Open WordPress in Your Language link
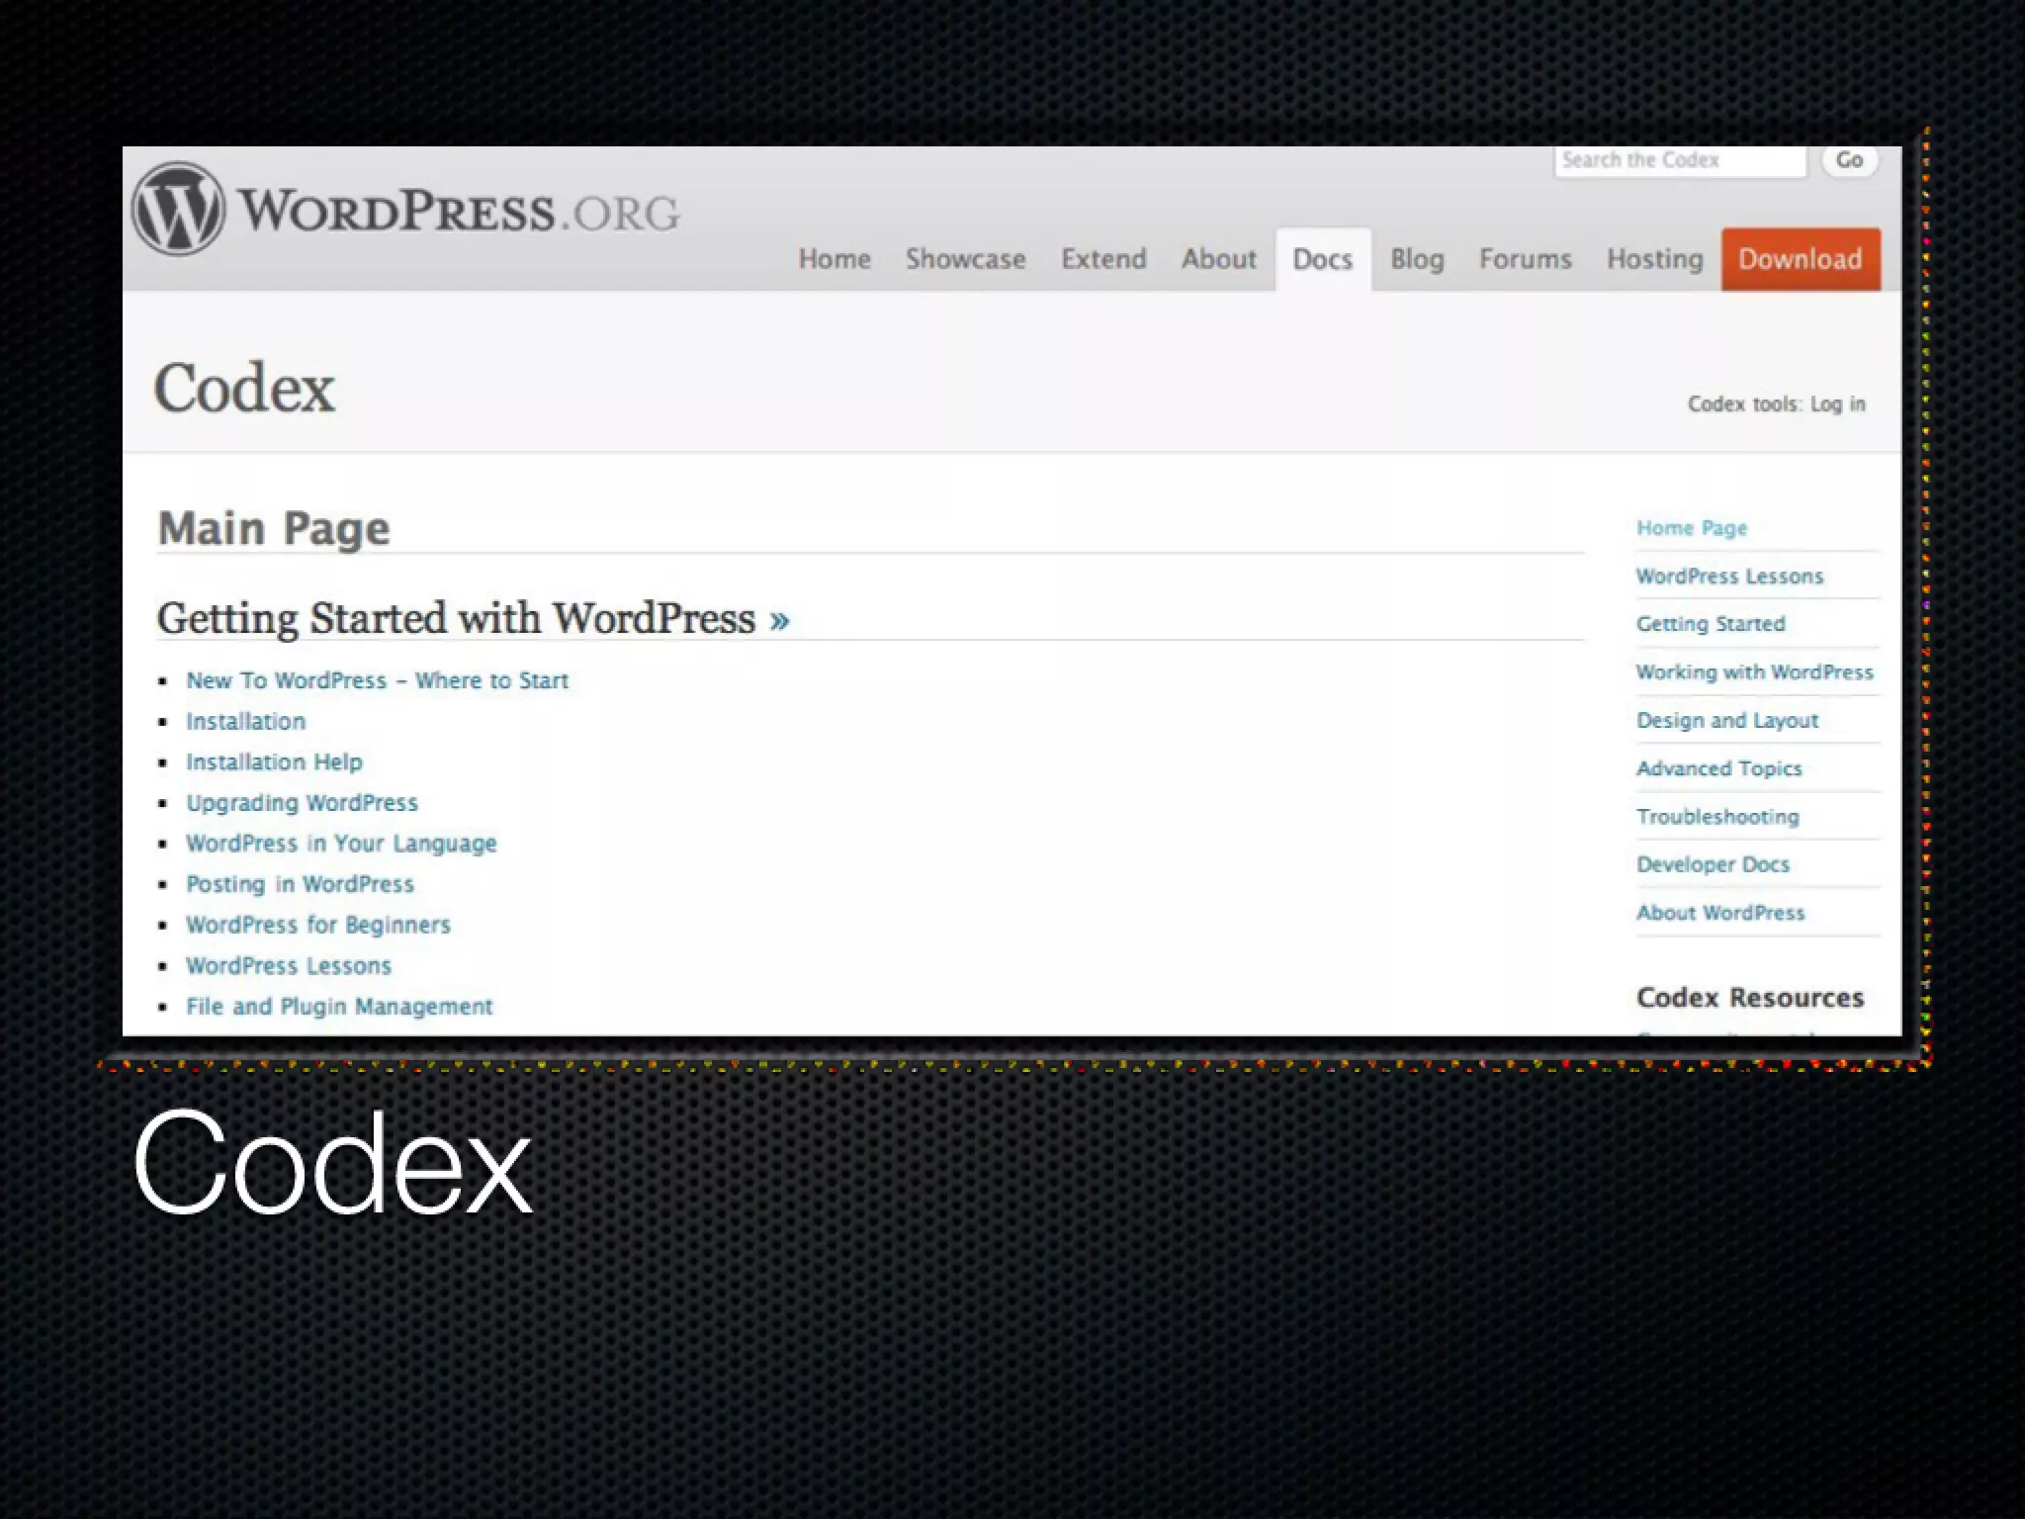 (x=341, y=844)
